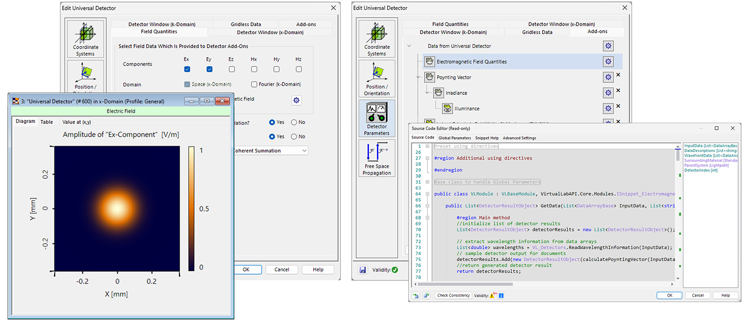Switch to the Table tab in plot window

pos(47,122)
